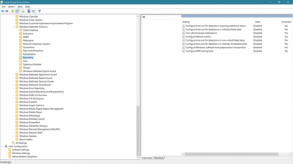This screenshot has height=164, width=293.
Task: Click folder icon beside Quarantine
Action: click(x=21, y=47)
